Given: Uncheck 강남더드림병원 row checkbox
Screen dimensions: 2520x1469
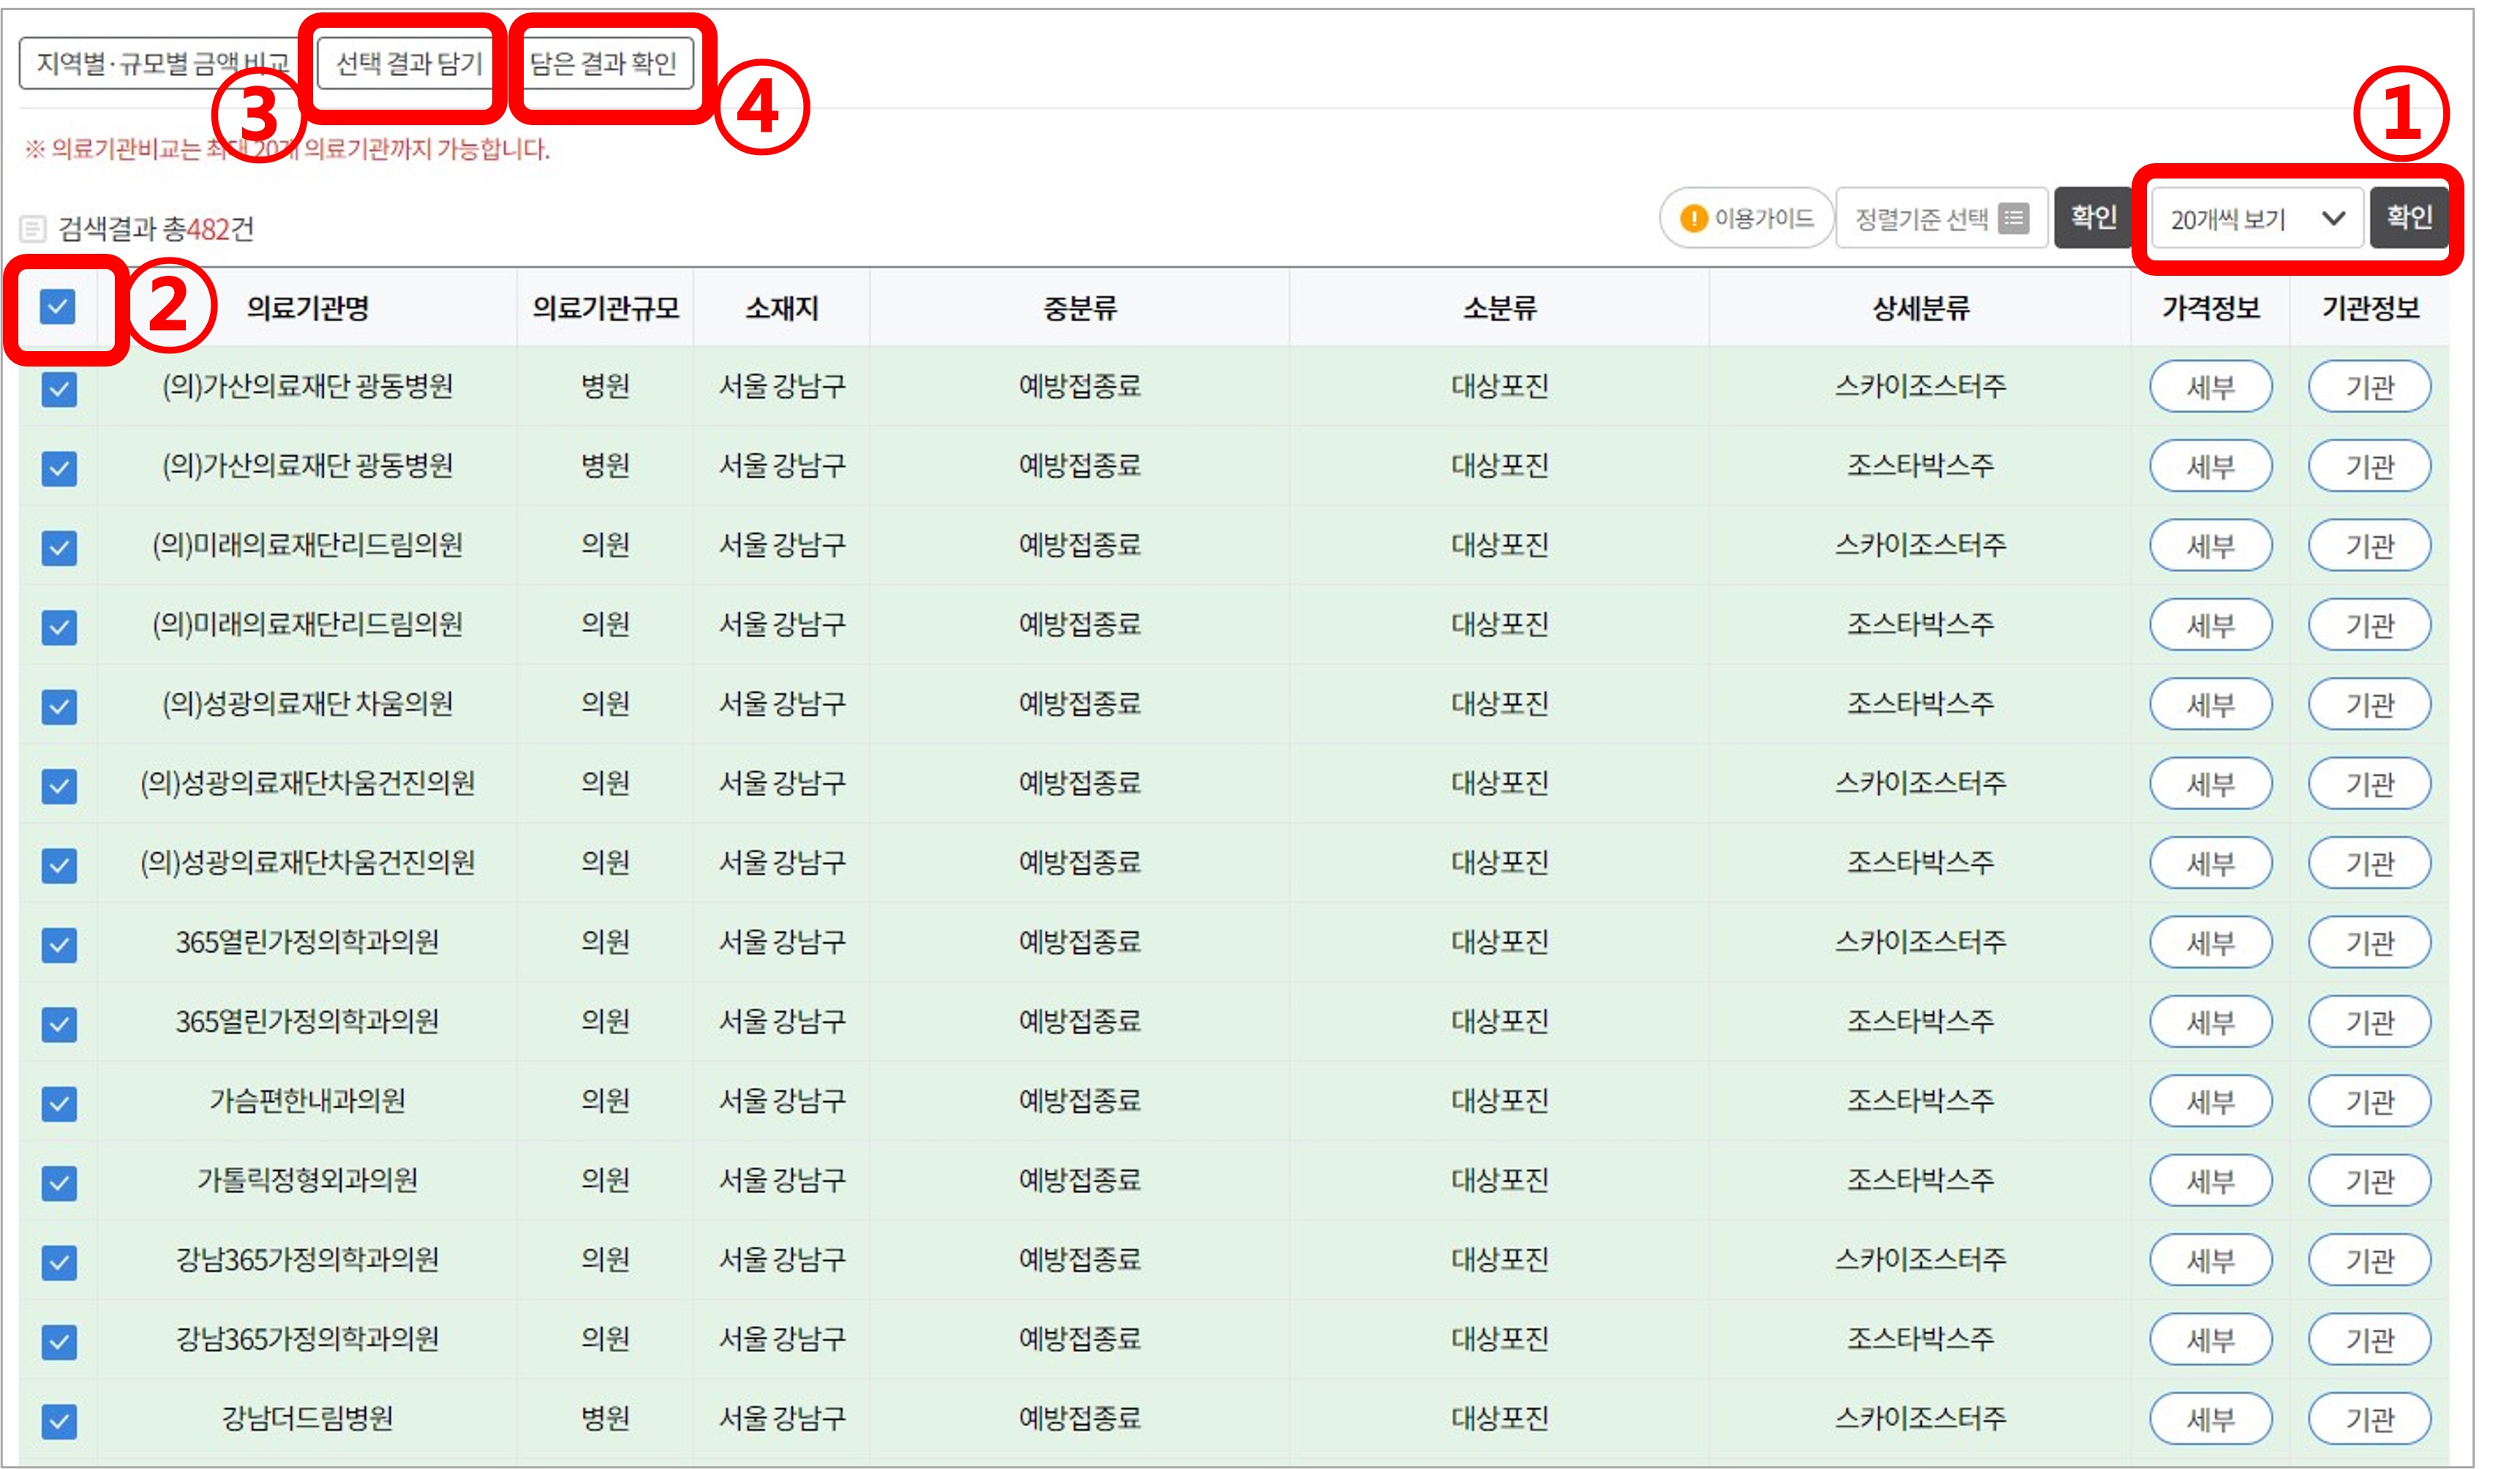Looking at the screenshot, I should pyautogui.click(x=59, y=1420).
